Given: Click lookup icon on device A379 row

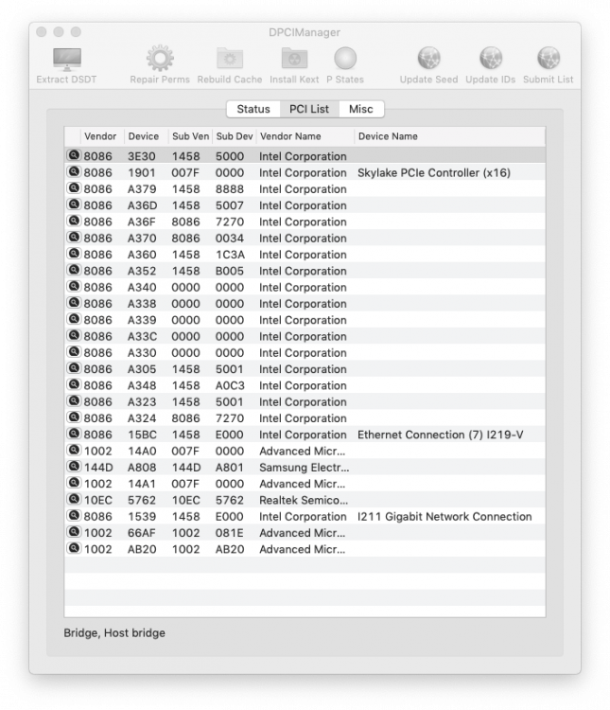Looking at the screenshot, I should [x=74, y=188].
